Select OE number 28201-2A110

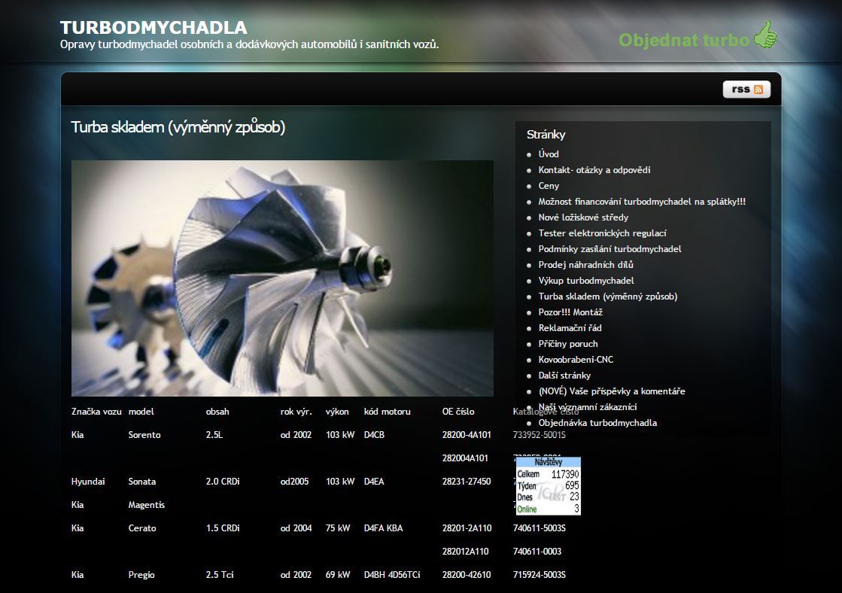click(467, 528)
